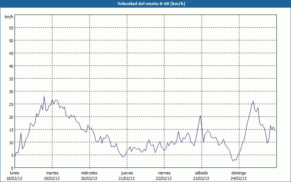Click the sharp wind peak at the sábado gridline
291x182 pixels.
(200, 116)
